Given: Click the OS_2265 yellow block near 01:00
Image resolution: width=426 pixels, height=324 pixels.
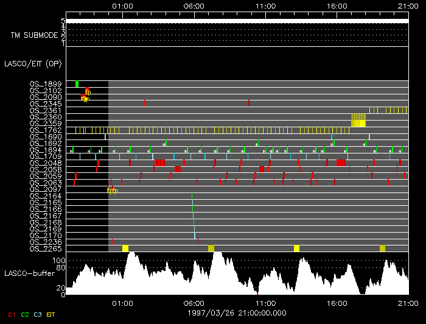Looking at the screenshot, I should click(125, 248).
